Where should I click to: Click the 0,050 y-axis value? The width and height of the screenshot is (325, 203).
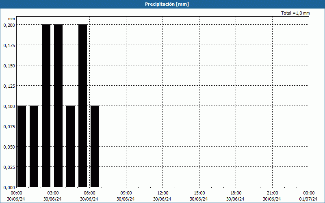[x=9, y=147]
